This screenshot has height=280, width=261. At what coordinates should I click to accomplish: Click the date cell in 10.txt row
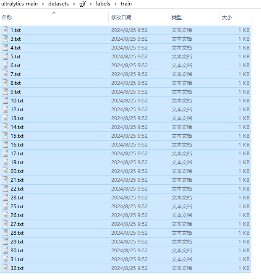129,100
